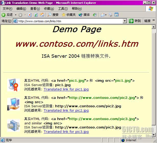The width and height of the screenshot is (157, 143).
Task: Click 'ISA Server 2004 链接转换文件.' text
Action: coord(76,56)
